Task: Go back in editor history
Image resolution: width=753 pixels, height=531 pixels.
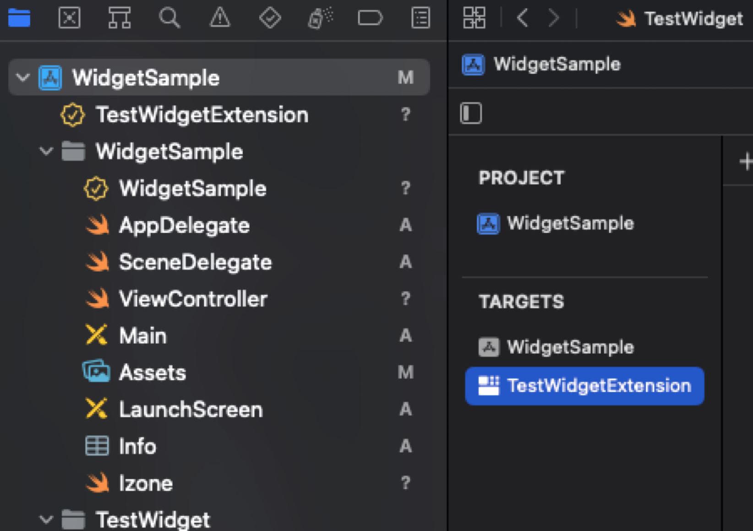Action: [523, 18]
